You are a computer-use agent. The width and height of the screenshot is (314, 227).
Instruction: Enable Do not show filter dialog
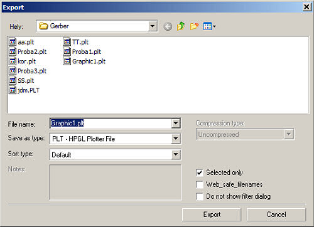click(x=200, y=196)
